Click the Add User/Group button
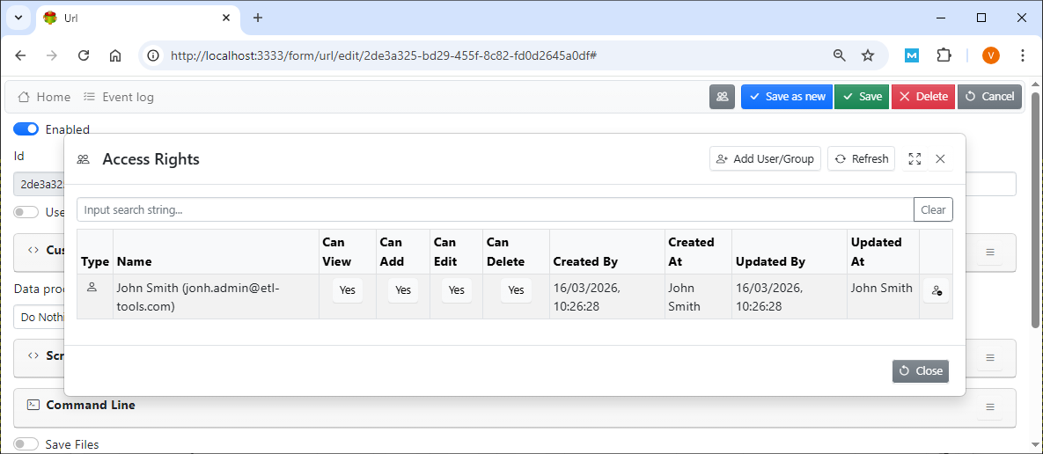The height and width of the screenshot is (454, 1043). point(765,159)
